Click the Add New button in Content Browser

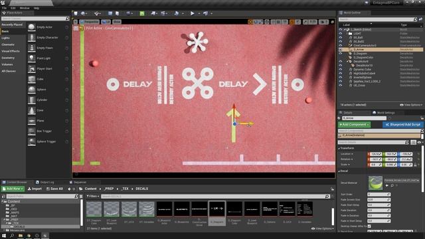click(x=13, y=189)
